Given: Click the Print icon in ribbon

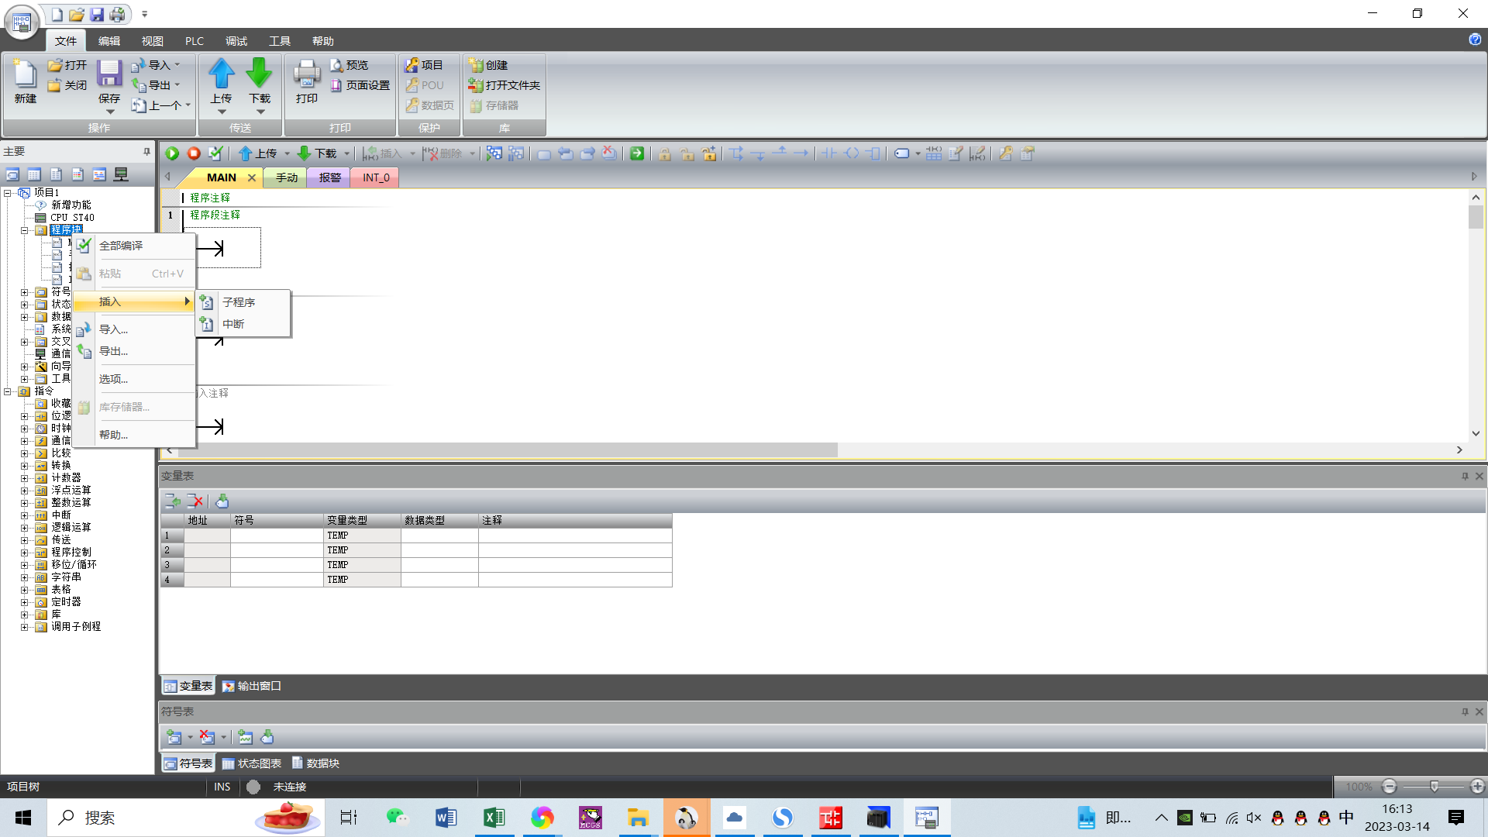Looking at the screenshot, I should (307, 74).
